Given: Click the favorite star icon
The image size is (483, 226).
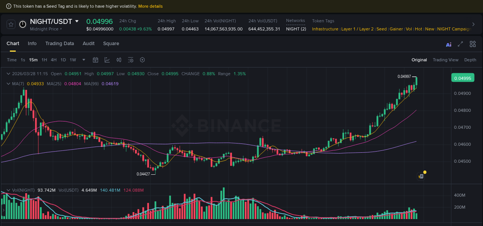Looking at the screenshot, I should pyautogui.click(x=11, y=24).
